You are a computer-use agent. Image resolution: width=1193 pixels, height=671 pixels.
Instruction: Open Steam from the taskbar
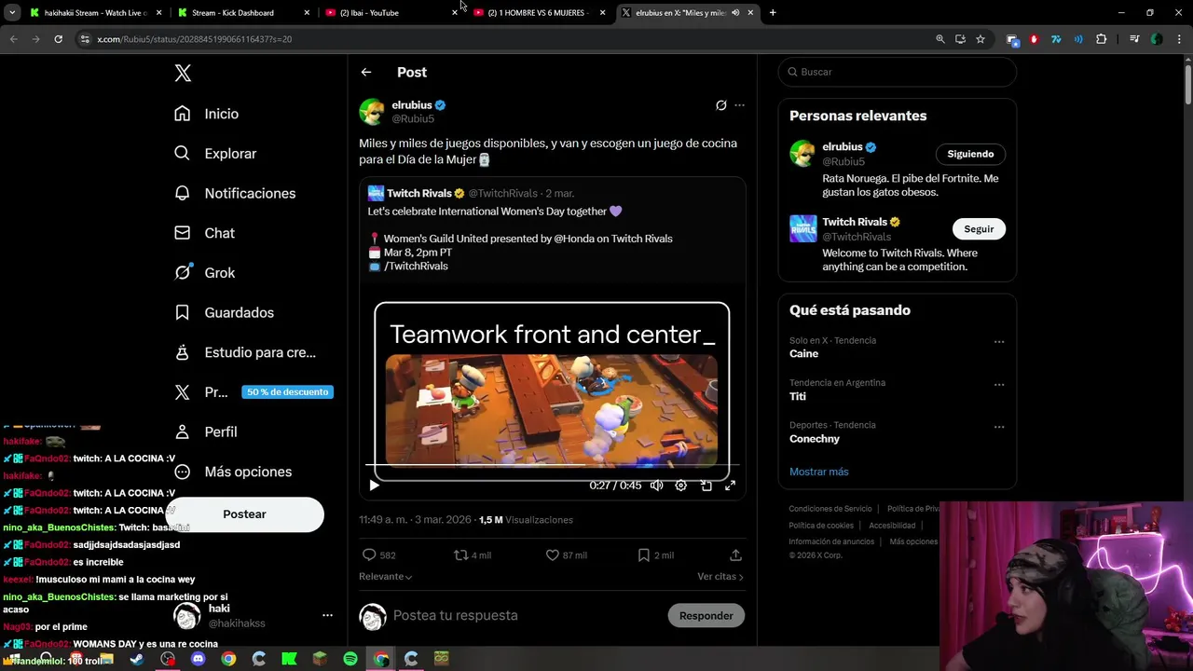tap(137, 659)
